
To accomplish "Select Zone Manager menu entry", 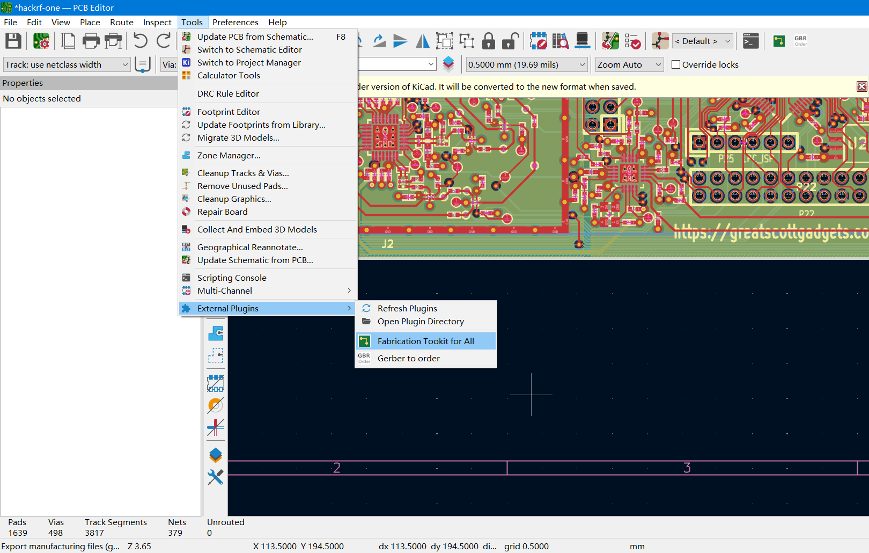I will pyautogui.click(x=268, y=155).
